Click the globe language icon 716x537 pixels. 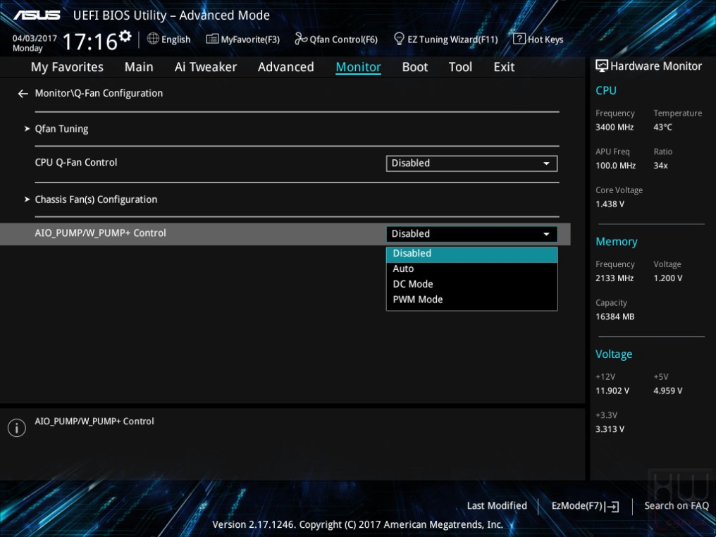[x=153, y=39]
